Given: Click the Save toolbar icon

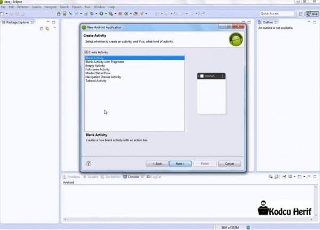Looking at the screenshot, I should [x=11, y=14].
